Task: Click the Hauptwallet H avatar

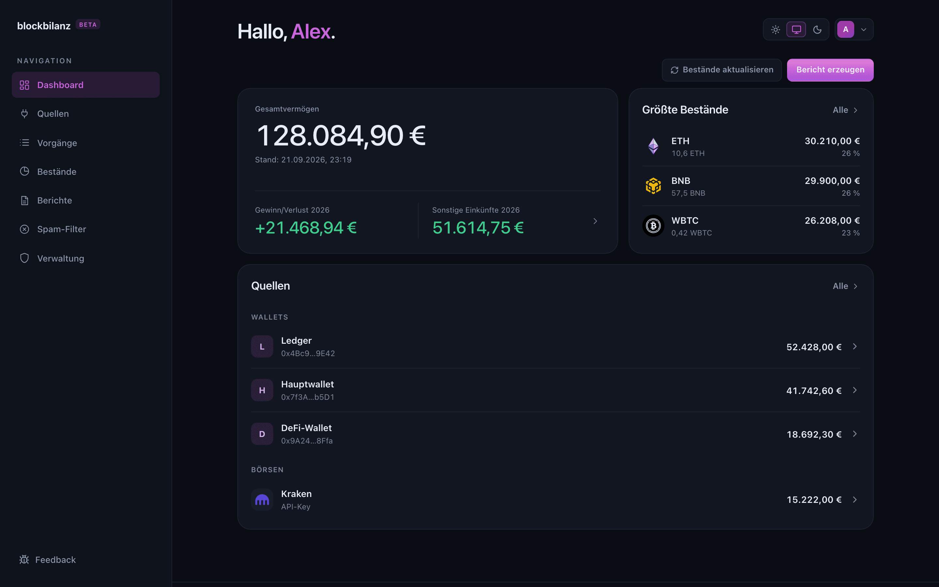Action: click(x=262, y=390)
